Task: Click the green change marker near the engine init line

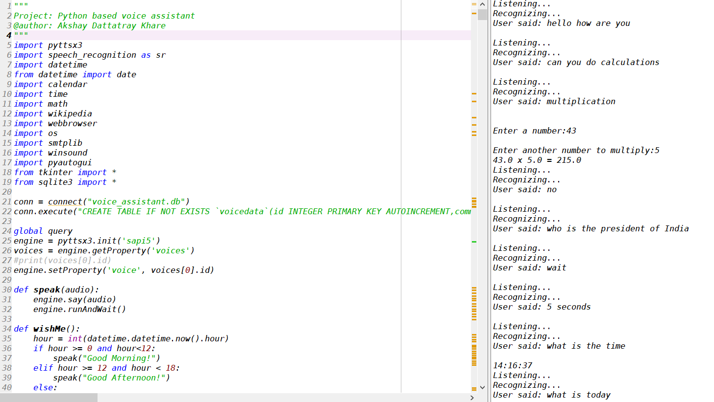Action: point(473,241)
